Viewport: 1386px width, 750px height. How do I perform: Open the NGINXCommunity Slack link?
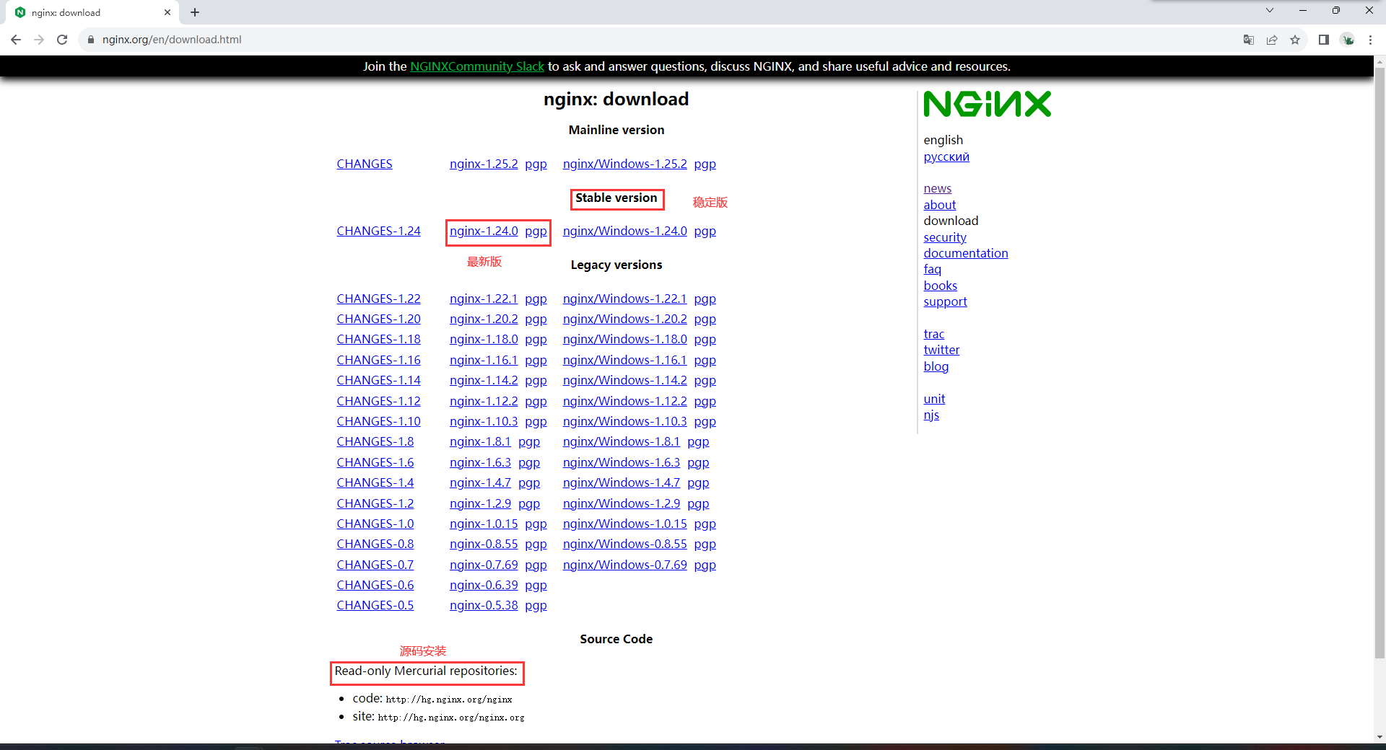pos(477,66)
